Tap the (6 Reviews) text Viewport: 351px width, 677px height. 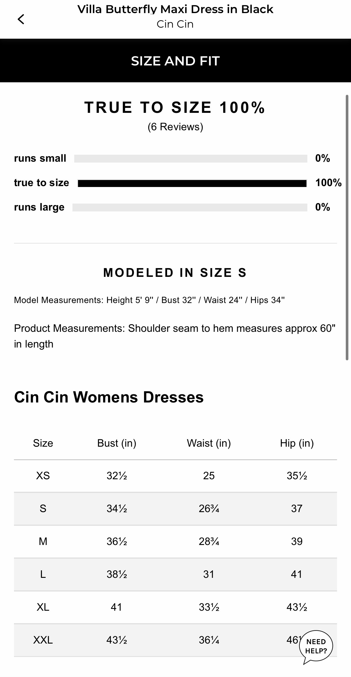(175, 127)
